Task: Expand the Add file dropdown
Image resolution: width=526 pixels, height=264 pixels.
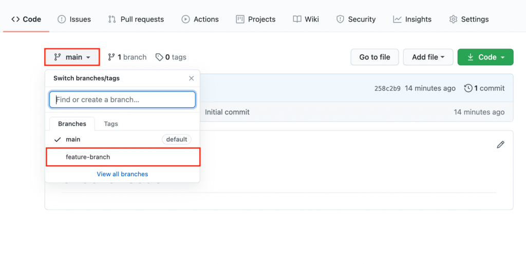Action: pyautogui.click(x=428, y=57)
